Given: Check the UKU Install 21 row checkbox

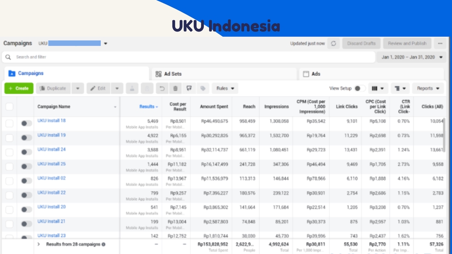Looking at the screenshot, I should 9,224.
